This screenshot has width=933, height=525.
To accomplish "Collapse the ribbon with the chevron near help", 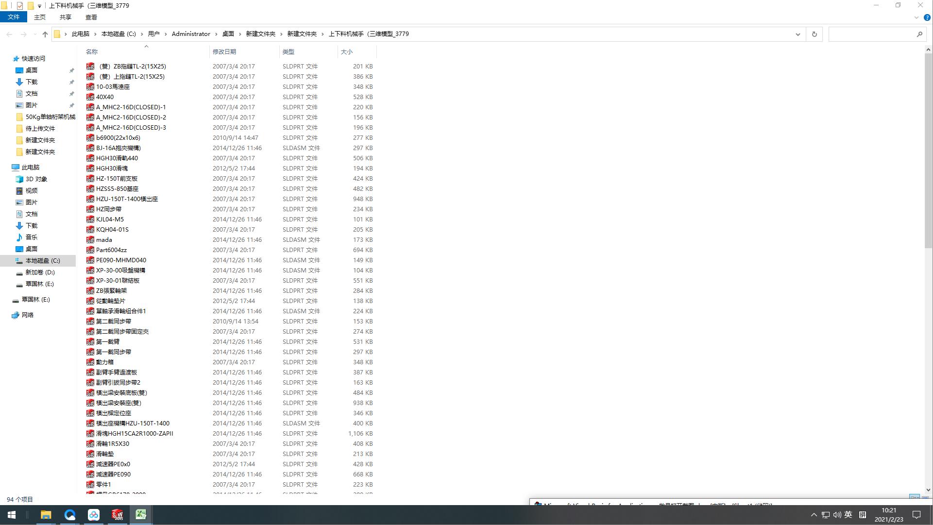I will tap(916, 17).
